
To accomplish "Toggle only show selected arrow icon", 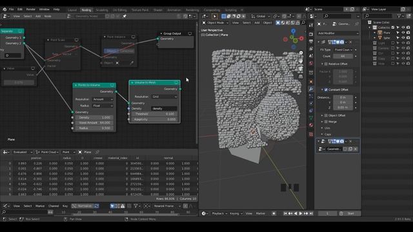I will coord(112,206).
